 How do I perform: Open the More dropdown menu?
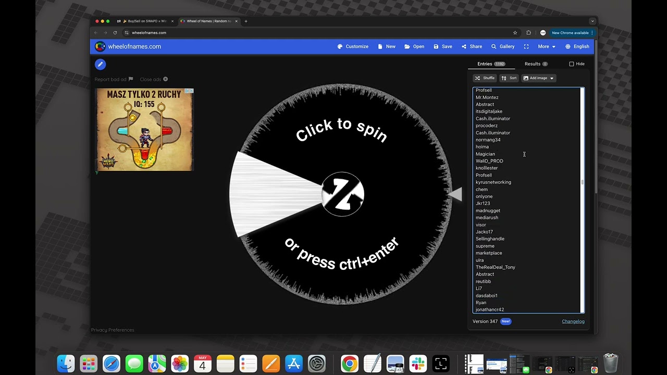pyautogui.click(x=547, y=46)
